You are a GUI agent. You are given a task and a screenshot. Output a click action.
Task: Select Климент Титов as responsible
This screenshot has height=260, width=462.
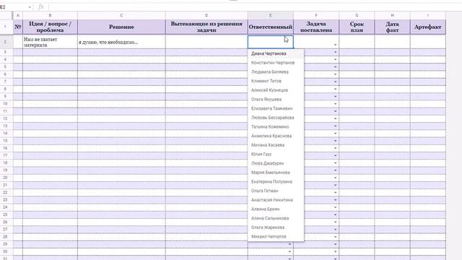pyautogui.click(x=276, y=81)
